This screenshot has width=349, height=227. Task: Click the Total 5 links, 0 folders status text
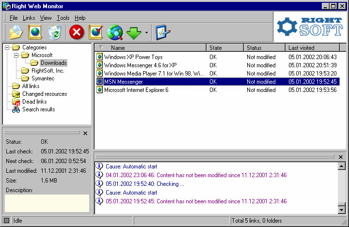pos(256,221)
